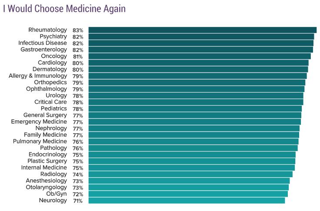This screenshot has height=211, width=320.
Task: Select the "Emergency Medicine" label
Action: pos(39,122)
